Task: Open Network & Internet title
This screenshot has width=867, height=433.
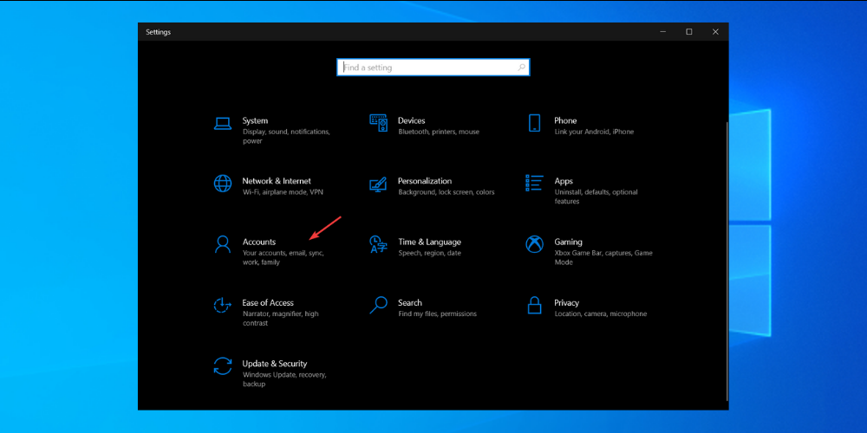Action: pos(277,181)
